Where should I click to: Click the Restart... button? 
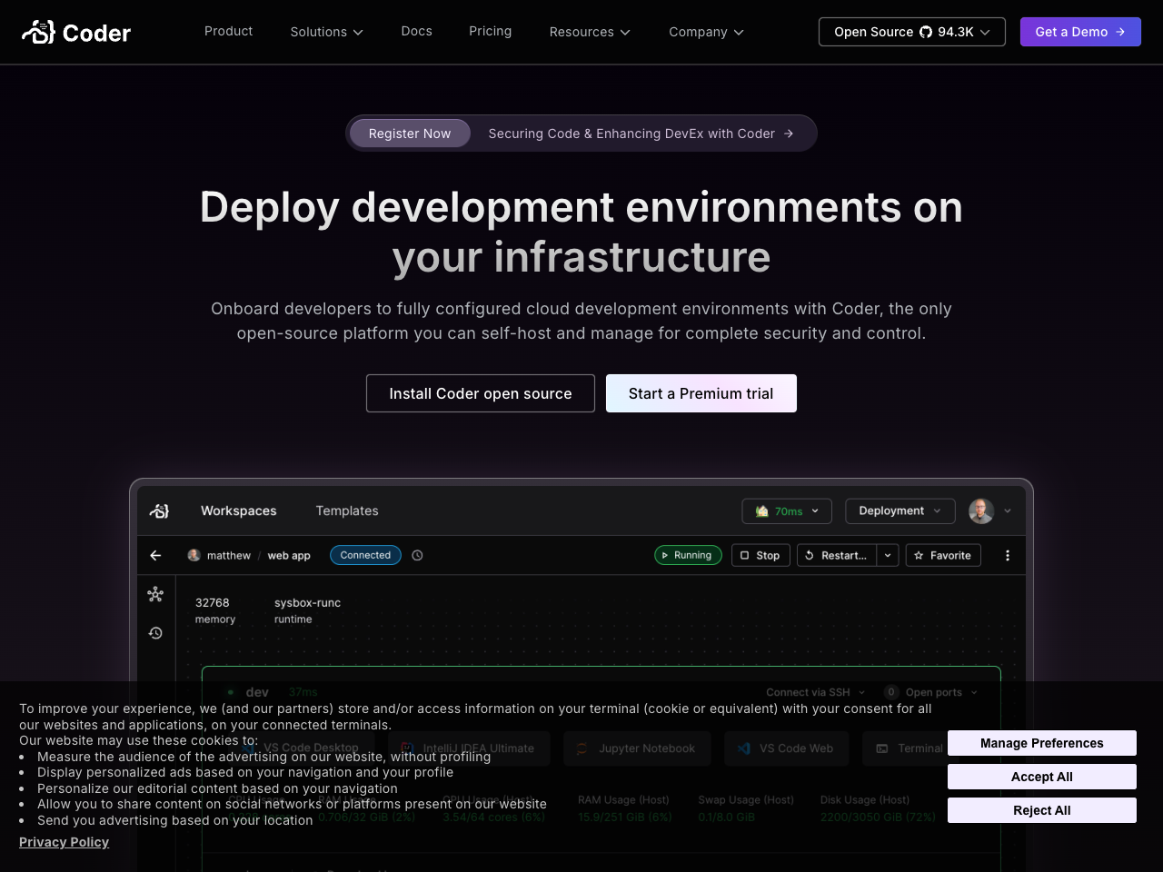coord(837,555)
